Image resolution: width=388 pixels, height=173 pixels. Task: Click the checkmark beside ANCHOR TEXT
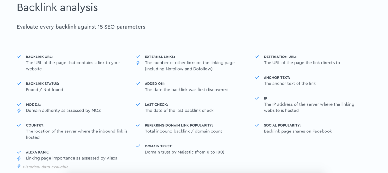coord(257,77)
